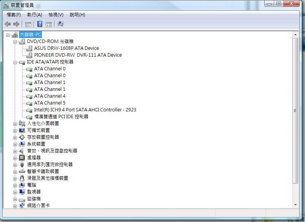This screenshot has height=222, width=305.
Task: Select the 滑鼠及其他指標裝置 label
Action: click(x=48, y=178)
